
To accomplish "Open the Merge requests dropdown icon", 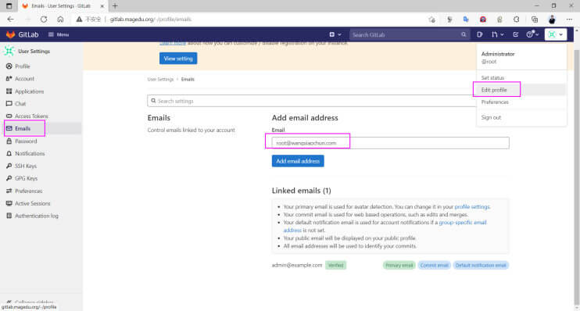I will pos(497,34).
